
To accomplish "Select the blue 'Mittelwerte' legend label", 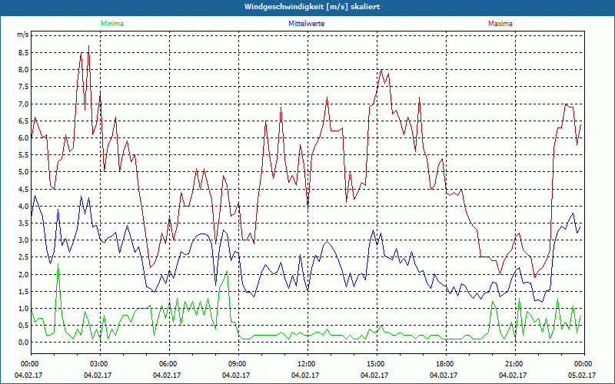I will tap(306, 24).
